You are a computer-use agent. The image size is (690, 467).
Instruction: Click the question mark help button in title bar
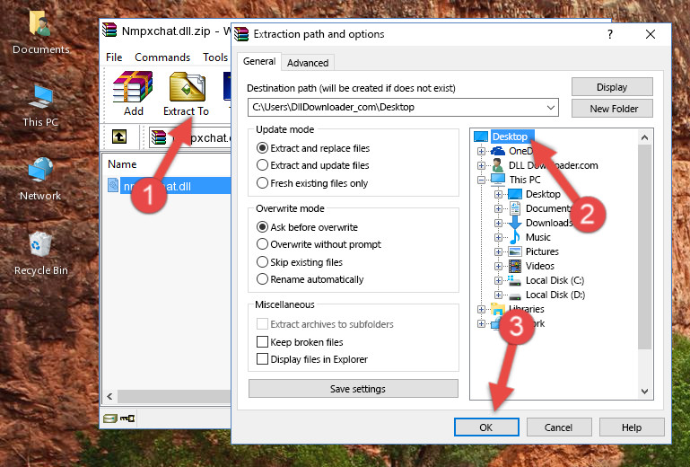tap(610, 34)
